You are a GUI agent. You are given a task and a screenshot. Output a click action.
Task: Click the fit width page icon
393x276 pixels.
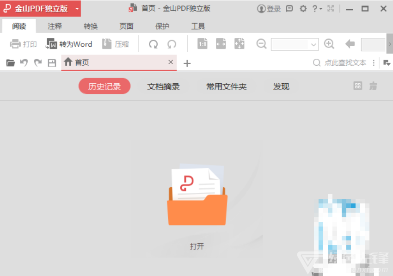point(221,44)
